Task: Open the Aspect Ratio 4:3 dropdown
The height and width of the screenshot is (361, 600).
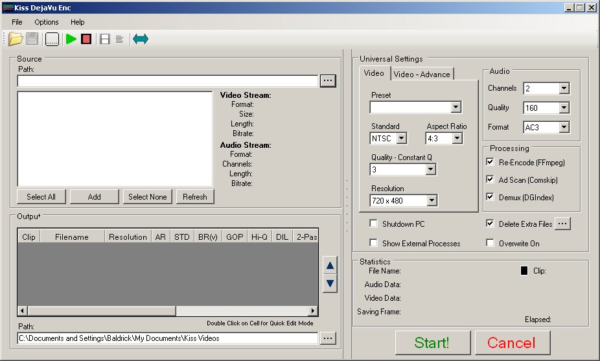Action: point(457,138)
